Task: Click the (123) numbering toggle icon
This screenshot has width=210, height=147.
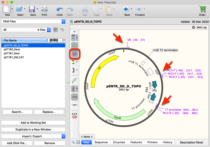Action: pyautogui.click(x=74, y=97)
